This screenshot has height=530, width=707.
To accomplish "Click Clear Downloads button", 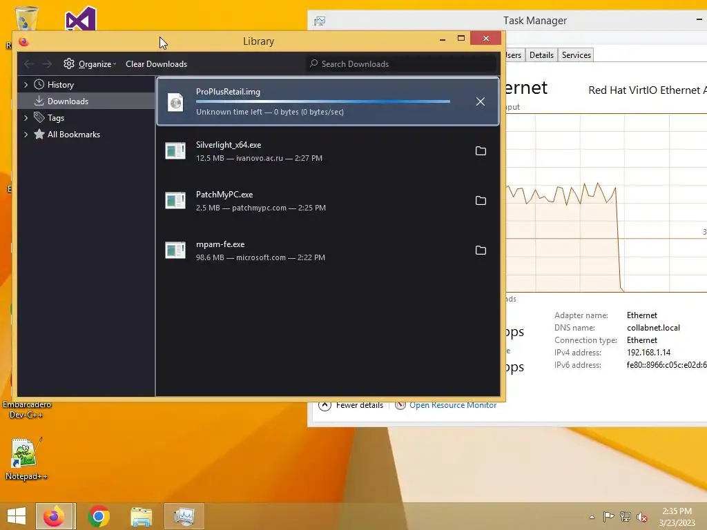I will tap(156, 64).
